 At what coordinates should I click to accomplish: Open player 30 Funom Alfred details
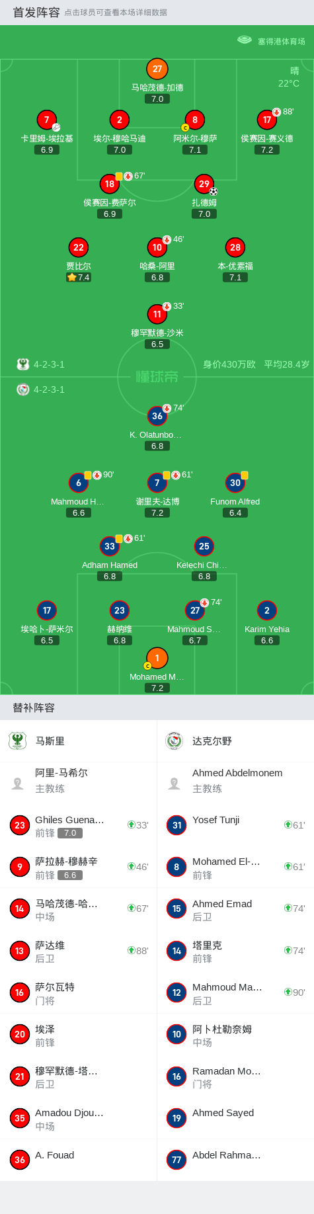[x=235, y=483]
